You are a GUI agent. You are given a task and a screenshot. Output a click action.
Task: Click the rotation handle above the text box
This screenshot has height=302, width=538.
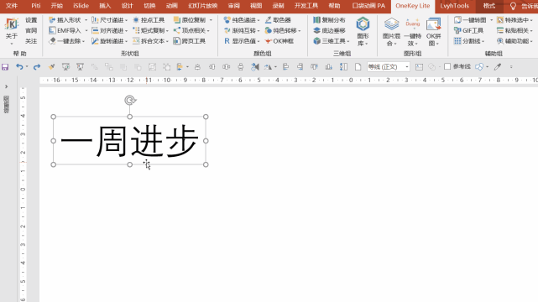pyautogui.click(x=130, y=100)
